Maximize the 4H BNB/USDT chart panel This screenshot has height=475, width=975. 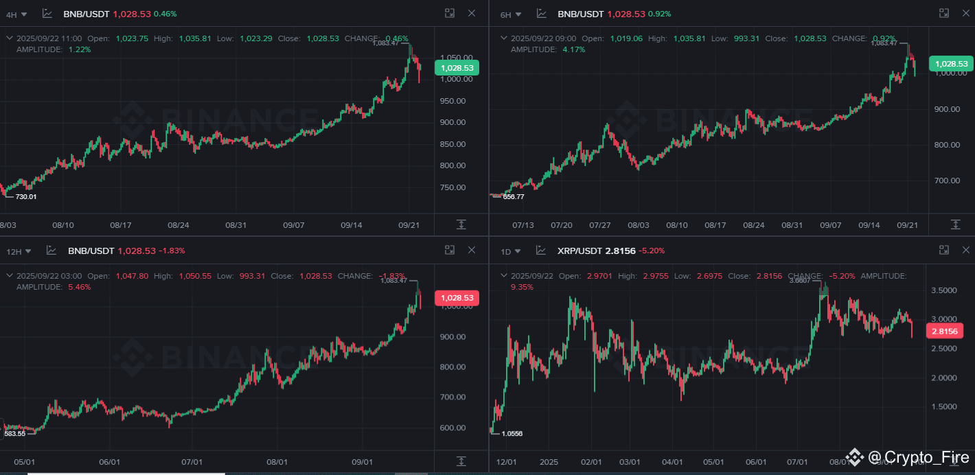click(449, 13)
